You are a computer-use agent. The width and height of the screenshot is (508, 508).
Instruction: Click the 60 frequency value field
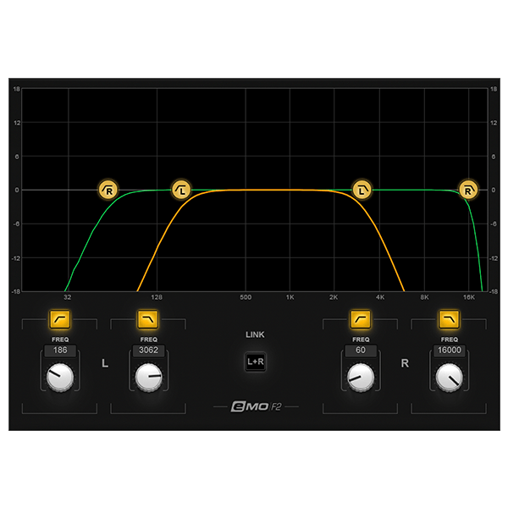click(x=361, y=351)
